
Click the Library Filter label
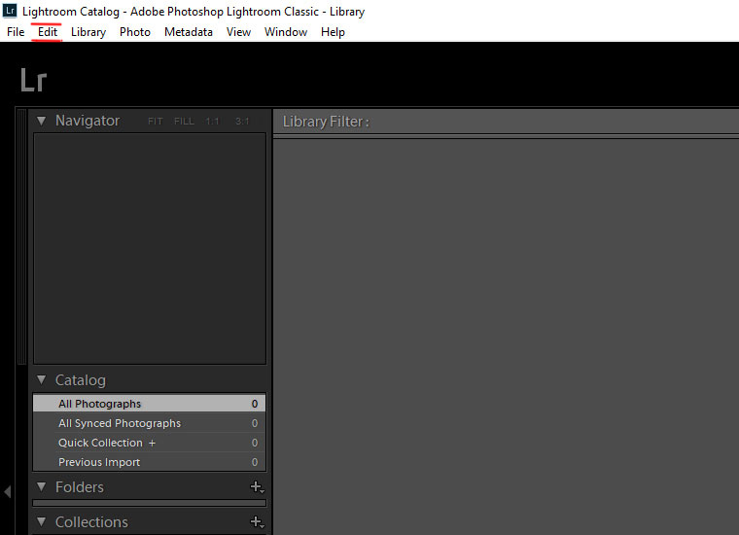tap(326, 122)
